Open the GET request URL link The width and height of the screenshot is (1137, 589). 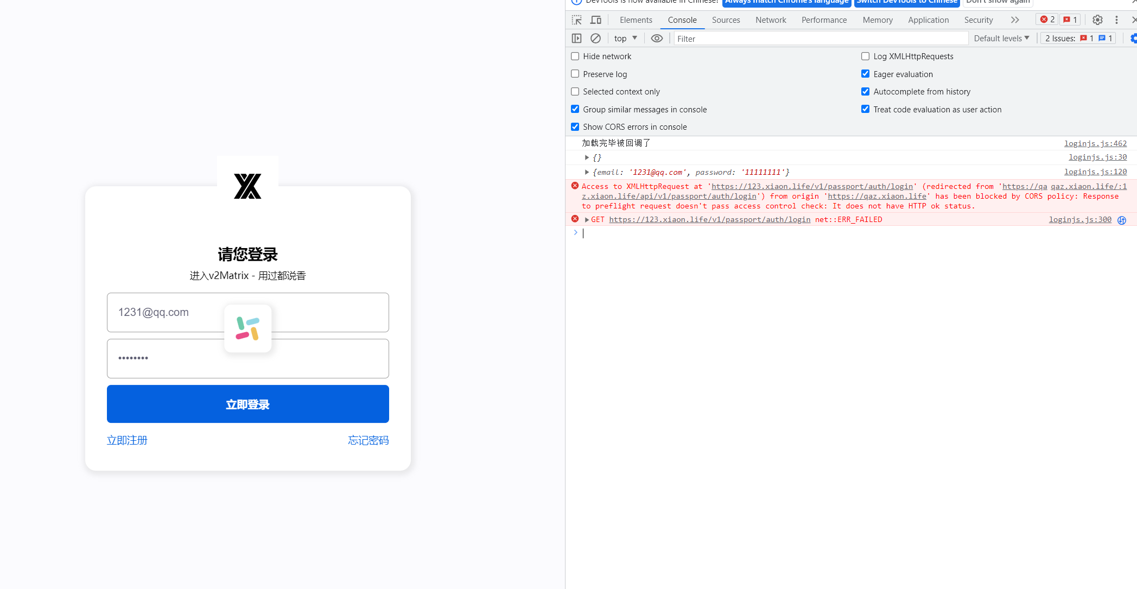[x=709, y=219]
